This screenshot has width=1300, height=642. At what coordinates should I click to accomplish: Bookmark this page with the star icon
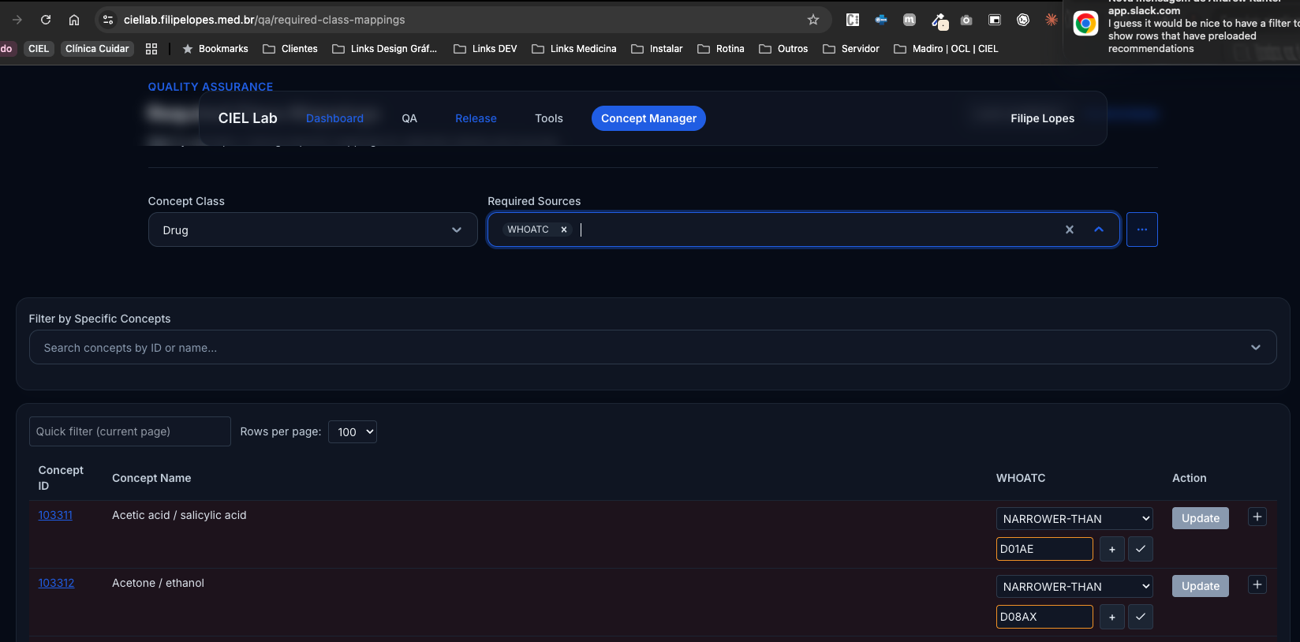(813, 20)
